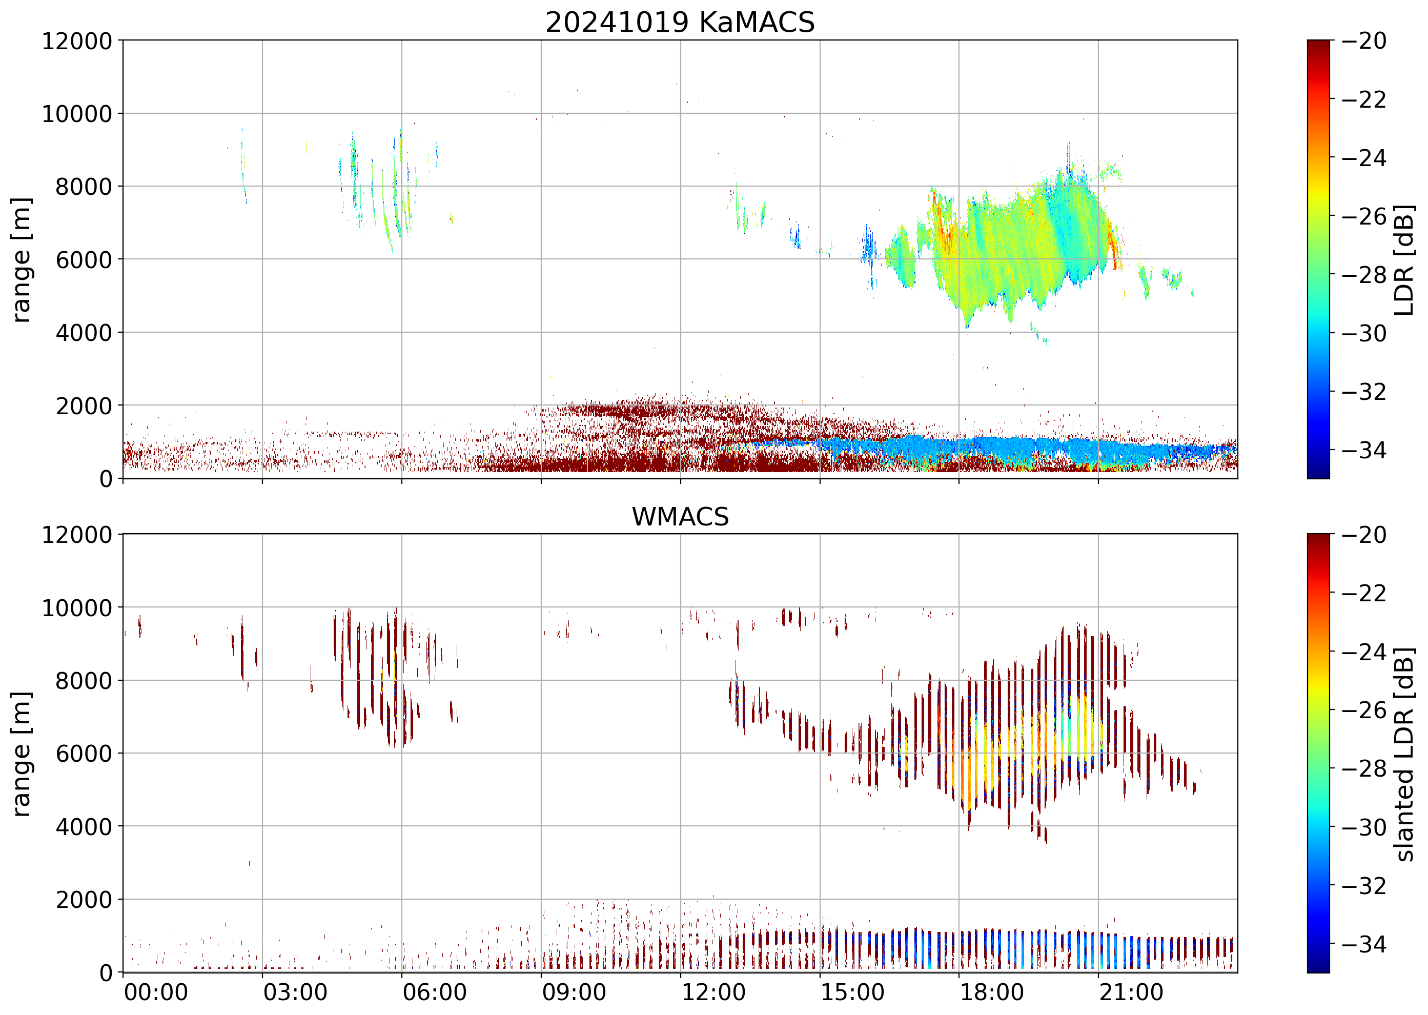Click the 12000 tick on top plot

point(76,41)
